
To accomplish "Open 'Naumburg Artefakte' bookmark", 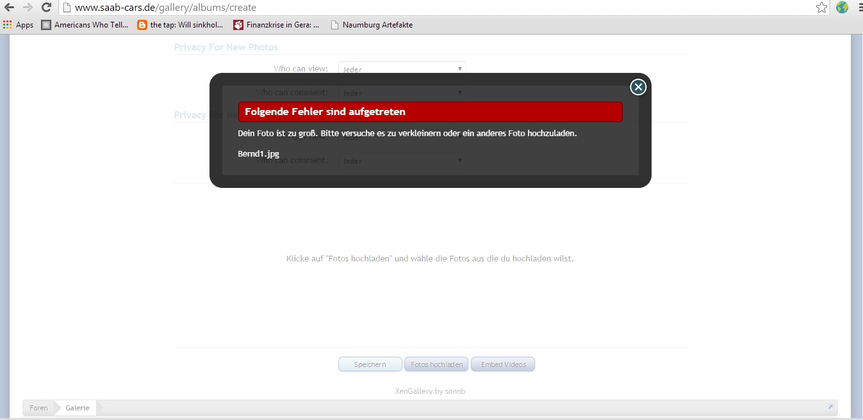I will 371,25.
